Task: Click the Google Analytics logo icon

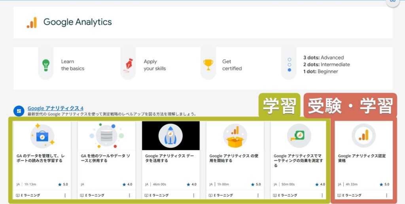Action: click(32, 23)
